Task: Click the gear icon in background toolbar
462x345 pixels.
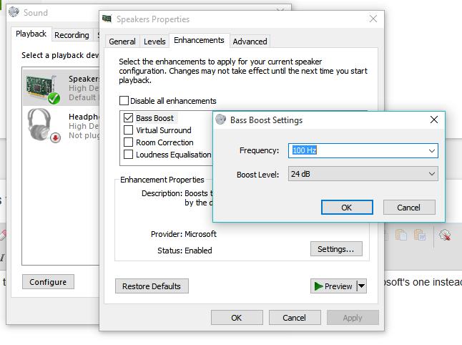Action: (444, 235)
